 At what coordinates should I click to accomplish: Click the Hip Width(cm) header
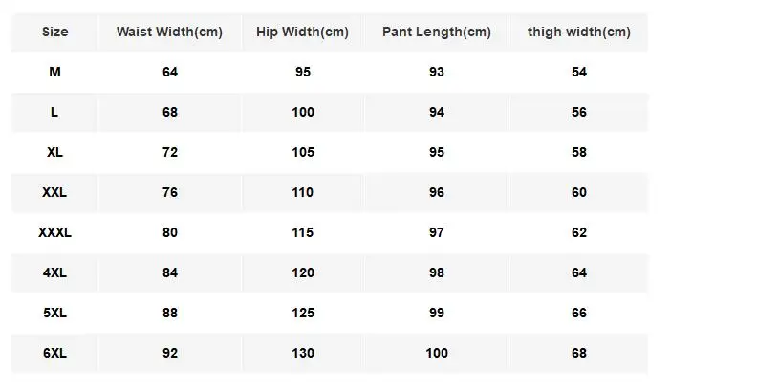[x=302, y=32]
